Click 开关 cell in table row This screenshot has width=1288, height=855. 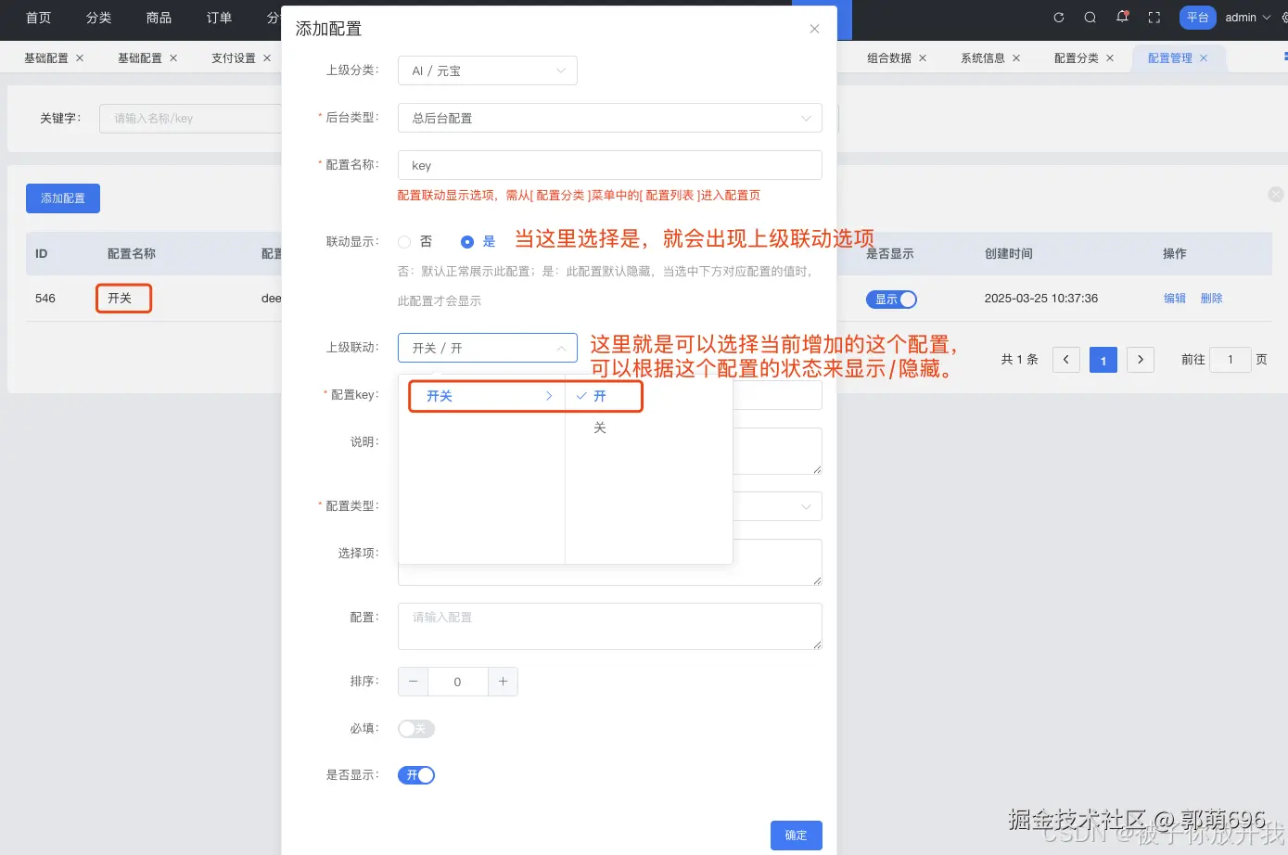(x=120, y=299)
